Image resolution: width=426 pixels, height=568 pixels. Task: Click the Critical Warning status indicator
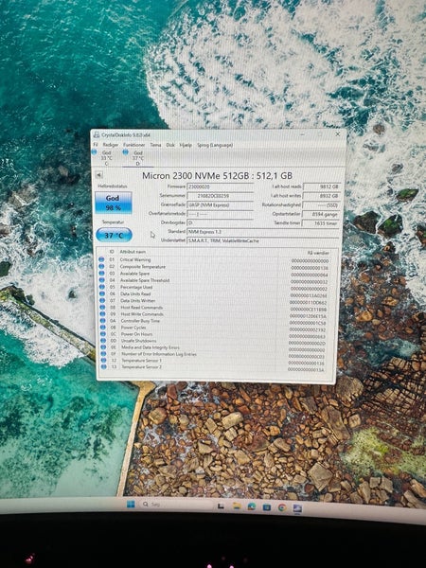tap(101, 259)
